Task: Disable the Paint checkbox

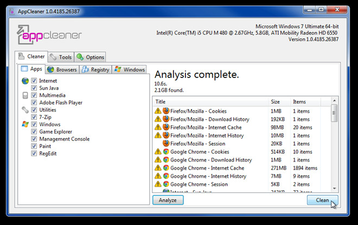Action: tap(34, 146)
